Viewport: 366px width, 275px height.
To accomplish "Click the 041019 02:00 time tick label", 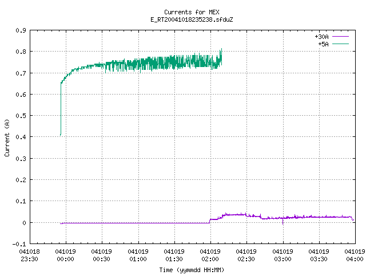I will (x=210, y=256).
